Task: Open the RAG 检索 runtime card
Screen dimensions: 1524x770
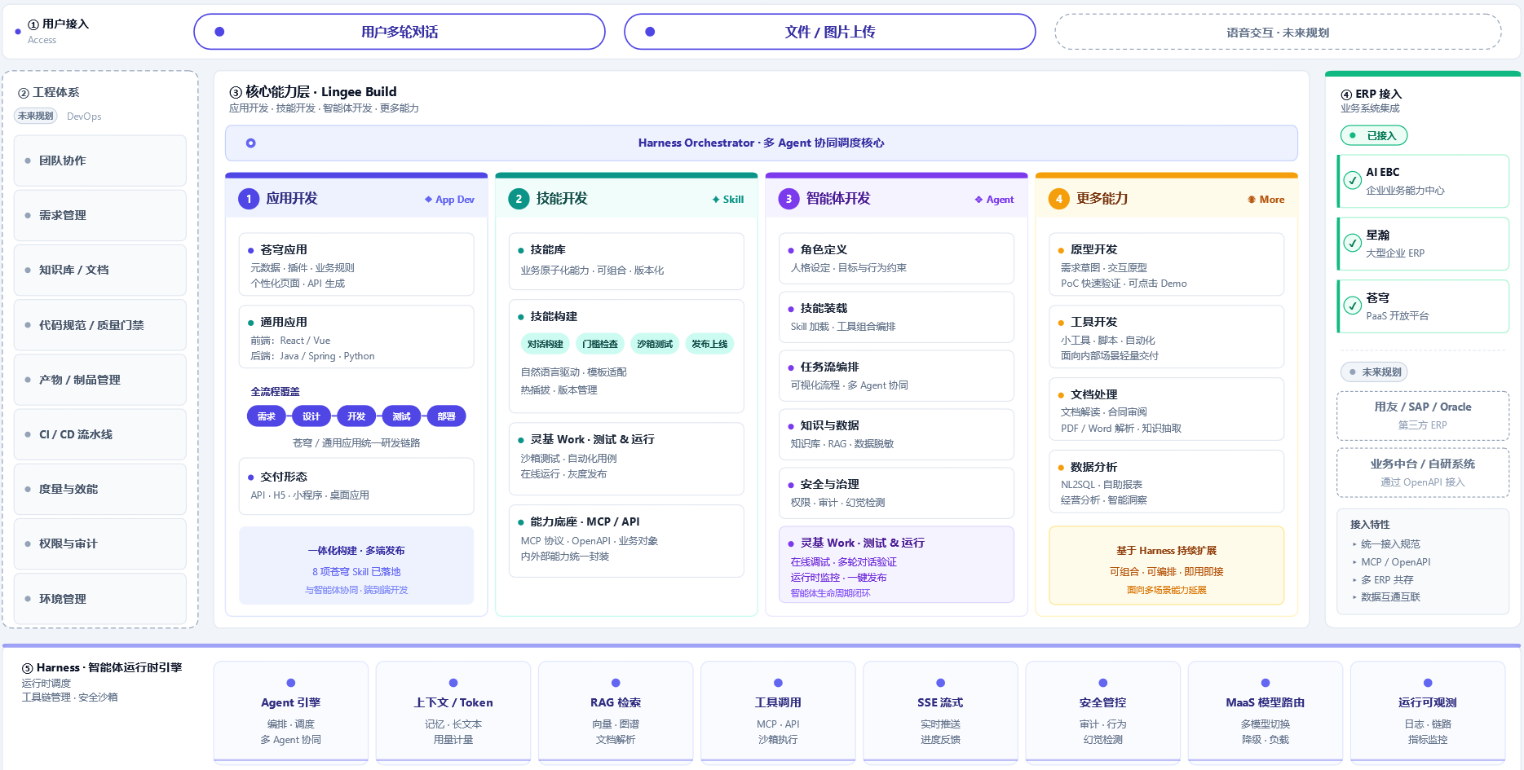Action: 616,713
